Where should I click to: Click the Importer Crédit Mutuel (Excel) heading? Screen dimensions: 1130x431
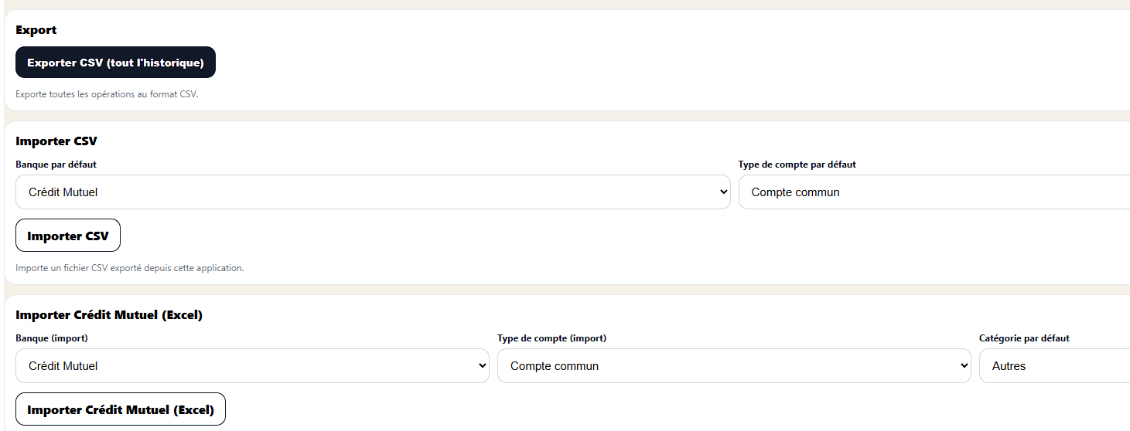tap(109, 315)
